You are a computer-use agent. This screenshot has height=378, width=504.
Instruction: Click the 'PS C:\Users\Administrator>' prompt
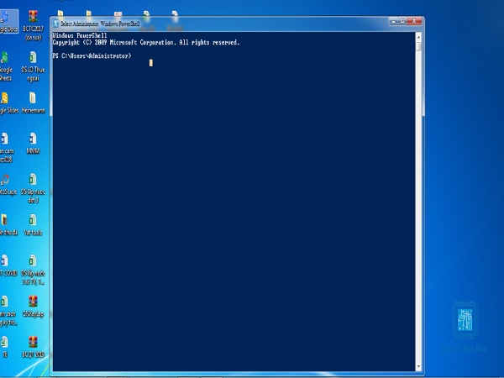point(92,56)
